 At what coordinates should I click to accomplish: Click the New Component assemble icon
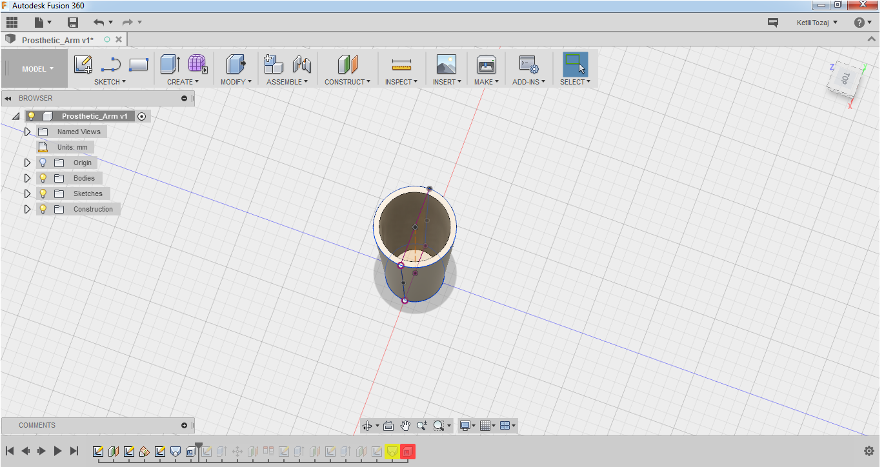(274, 65)
